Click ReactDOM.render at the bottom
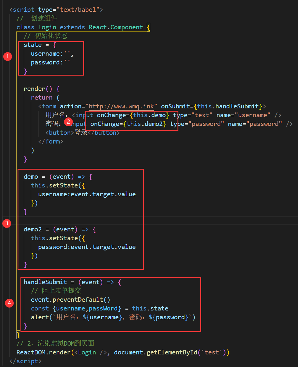 43,352
